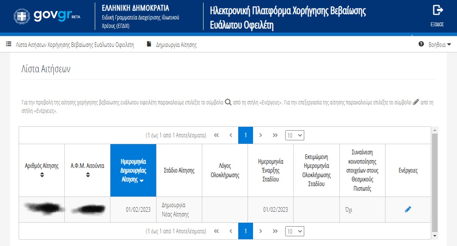Image resolution: width=457 pixels, height=246 pixels.
Task: Go to next page in top paginator
Action: point(261,135)
